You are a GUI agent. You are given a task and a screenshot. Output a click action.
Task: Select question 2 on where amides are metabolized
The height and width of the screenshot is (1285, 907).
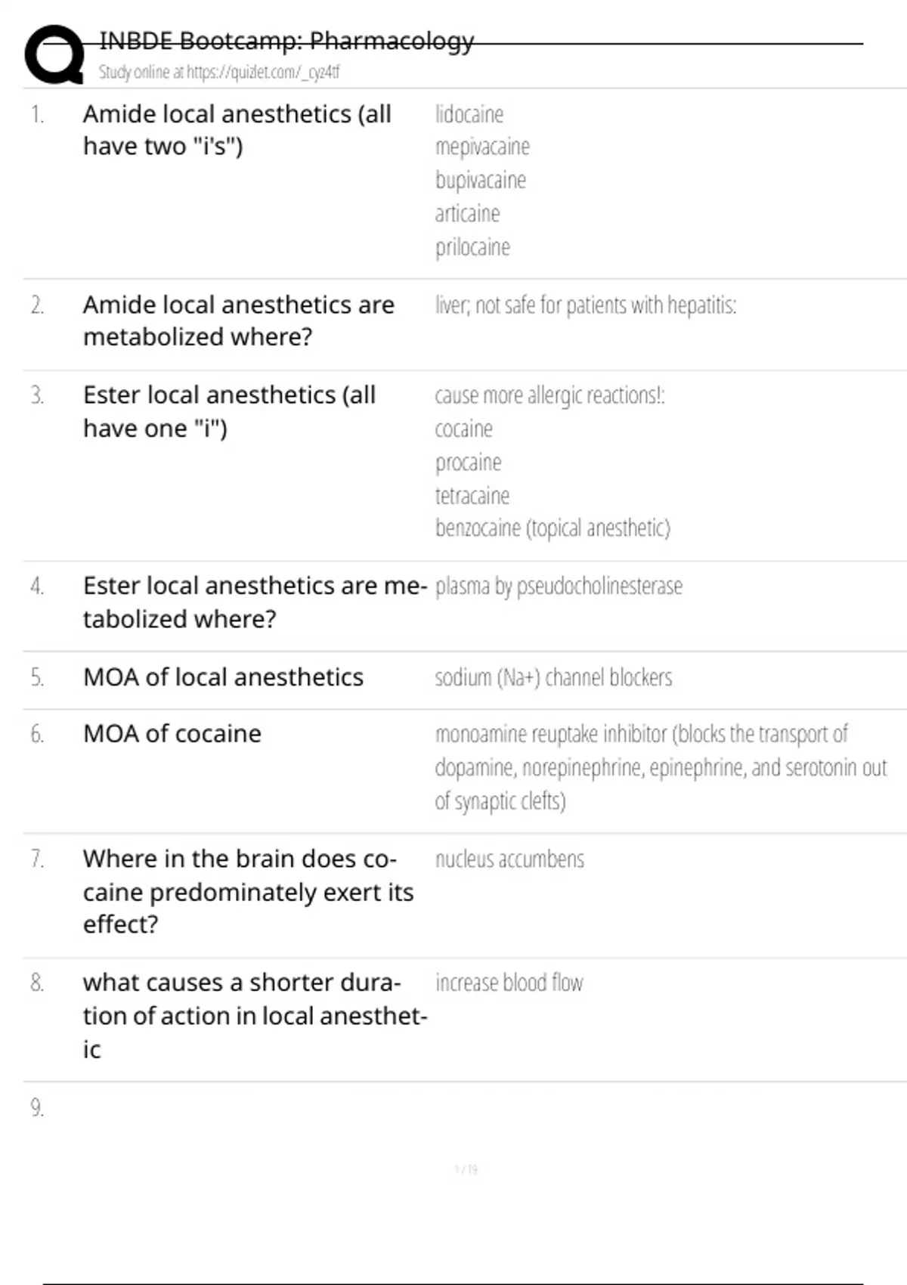[238, 320]
